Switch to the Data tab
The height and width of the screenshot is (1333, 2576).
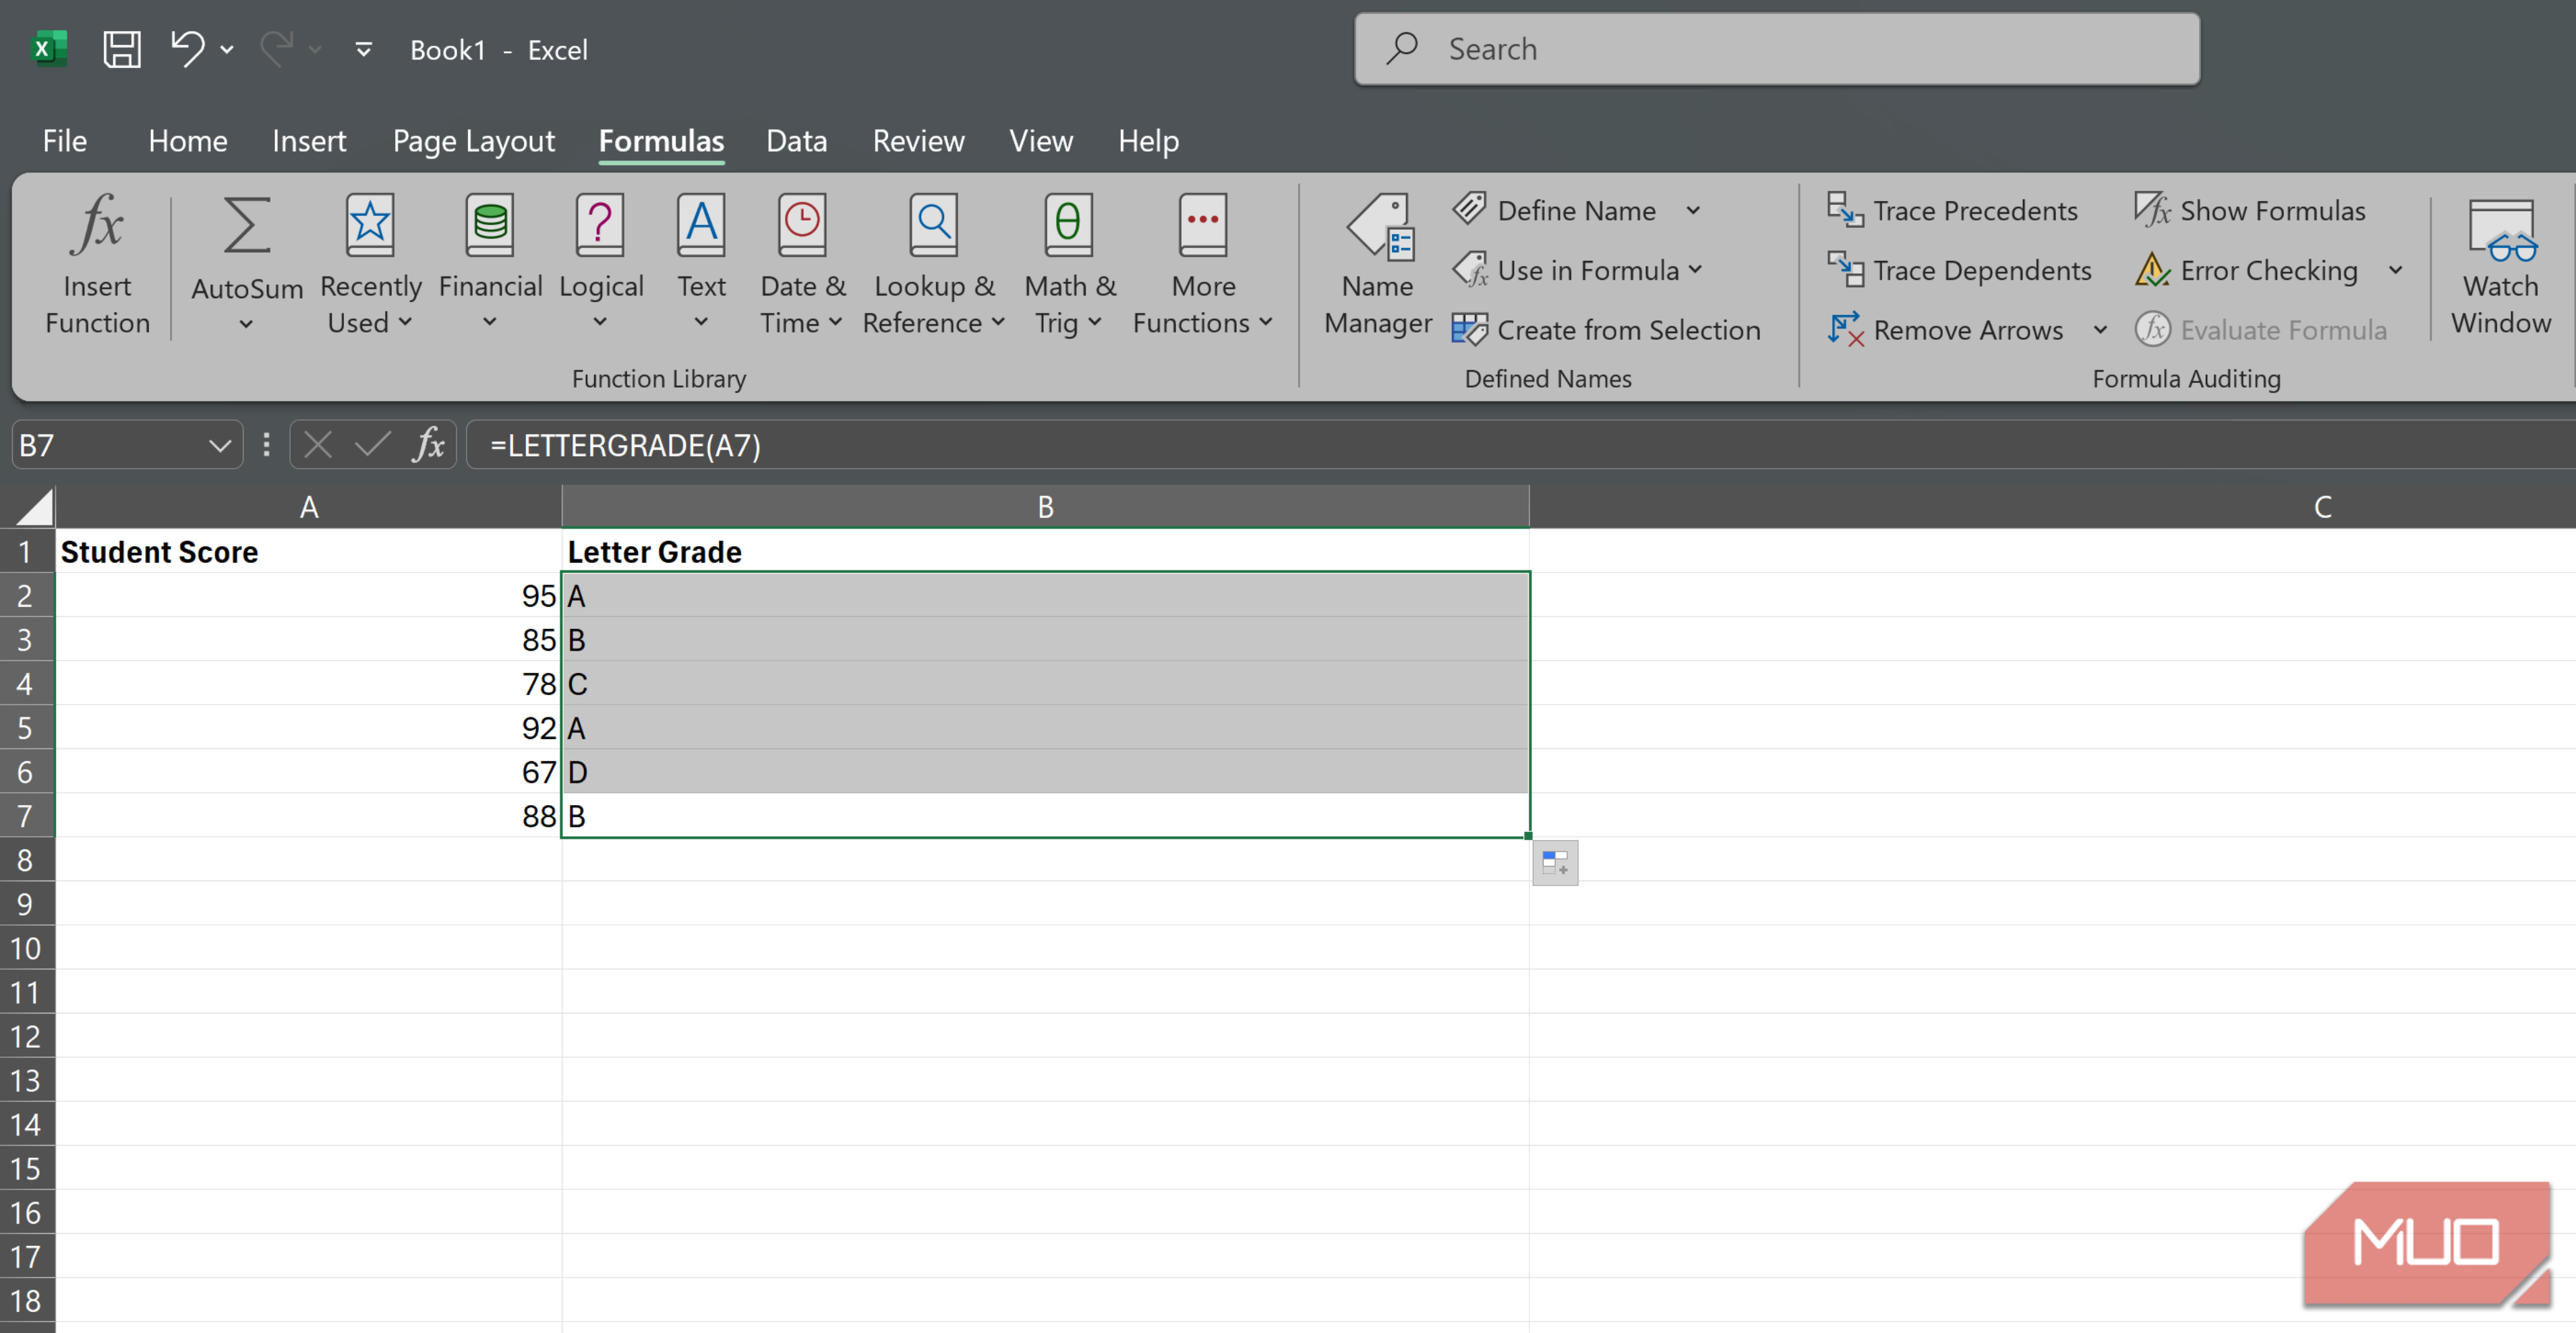796,141
